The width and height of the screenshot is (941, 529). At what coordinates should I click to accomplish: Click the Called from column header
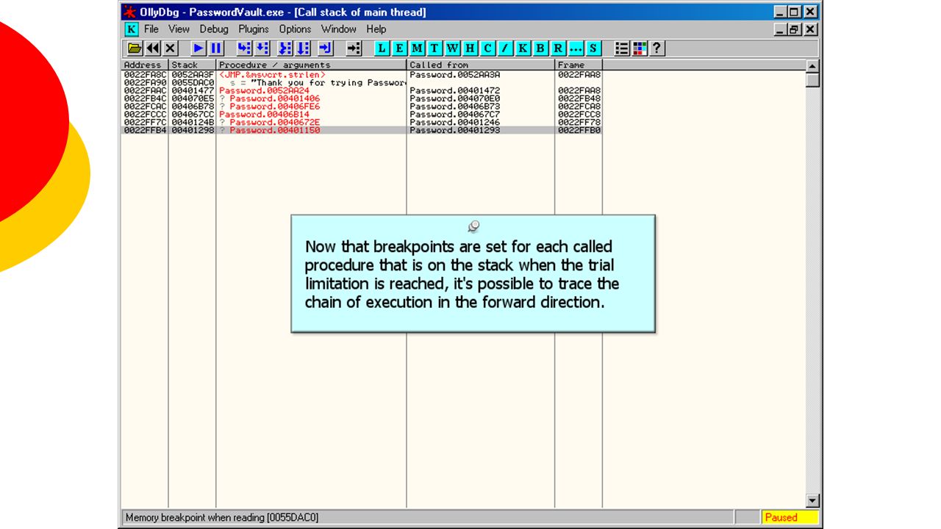[481, 65]
